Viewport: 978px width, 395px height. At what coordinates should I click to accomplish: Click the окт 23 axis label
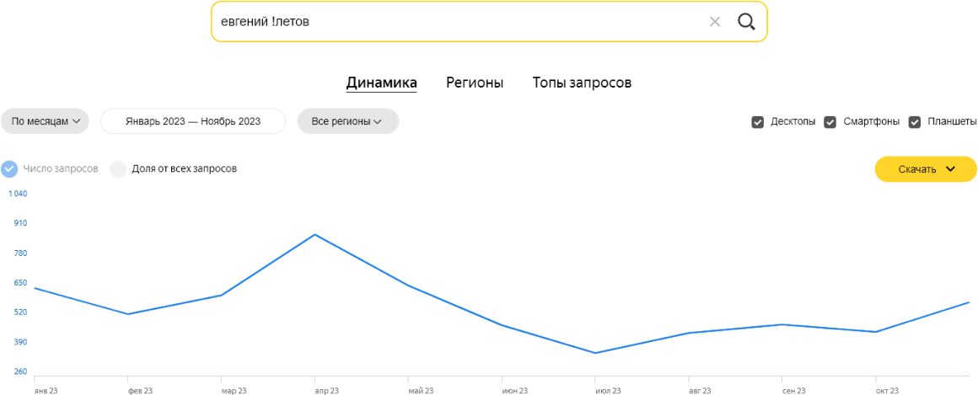(888, 391)
